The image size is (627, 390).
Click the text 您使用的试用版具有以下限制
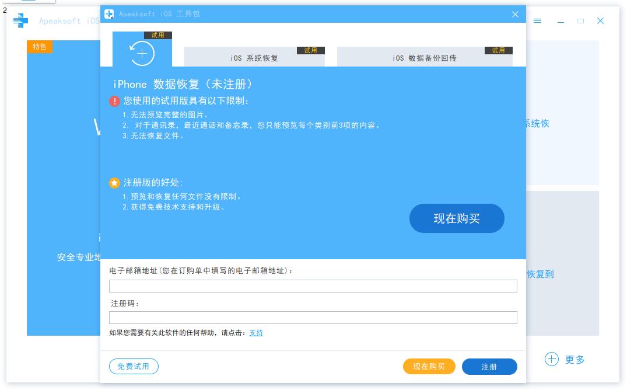pos(186,101)
